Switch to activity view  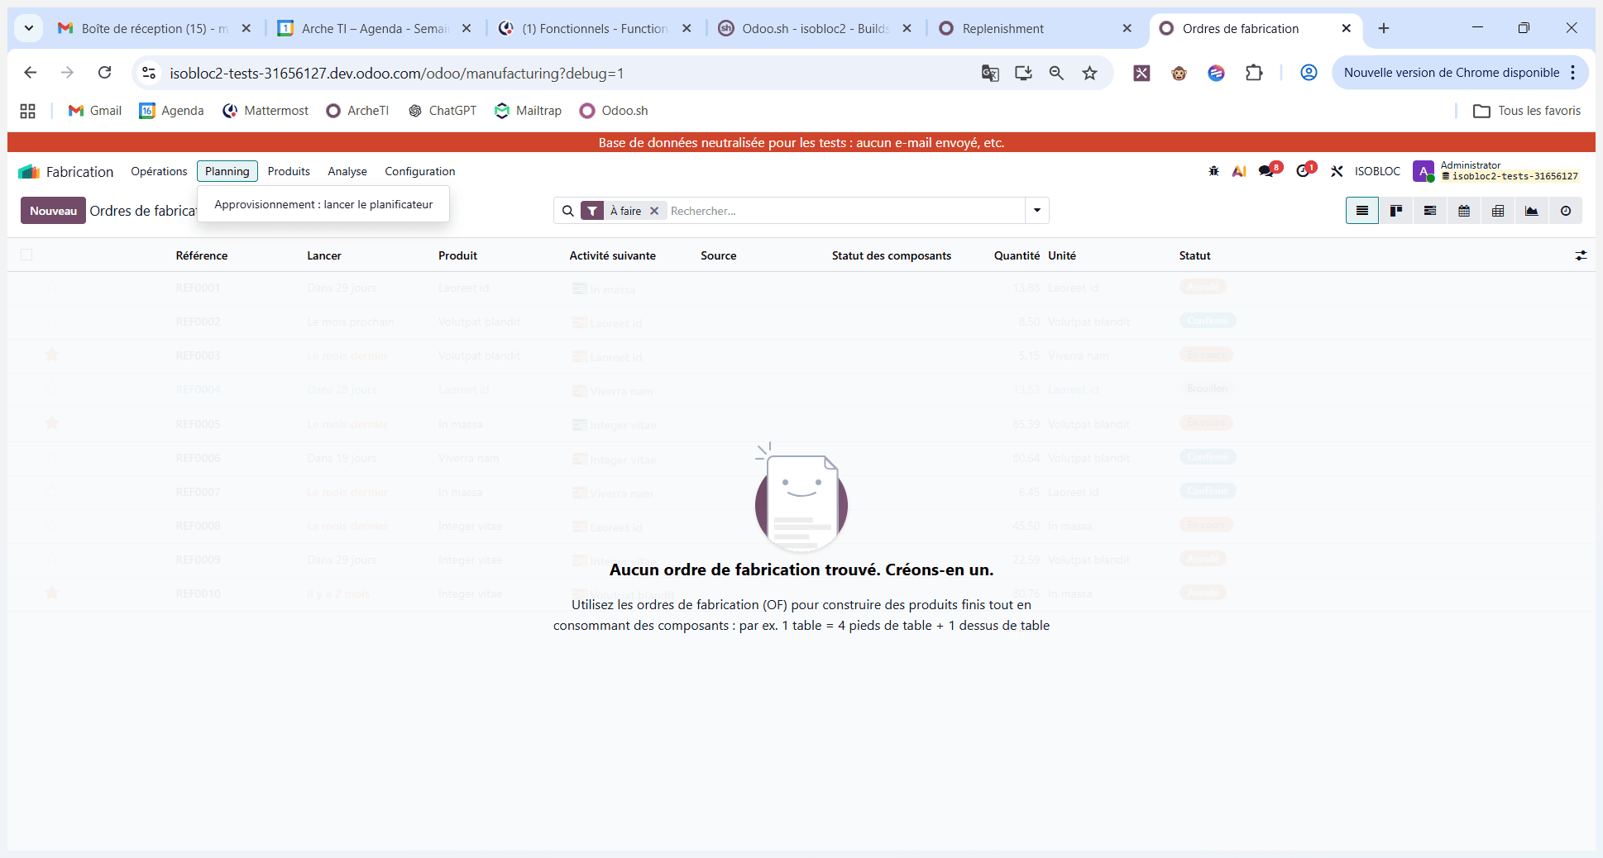tap(1566, 211)
